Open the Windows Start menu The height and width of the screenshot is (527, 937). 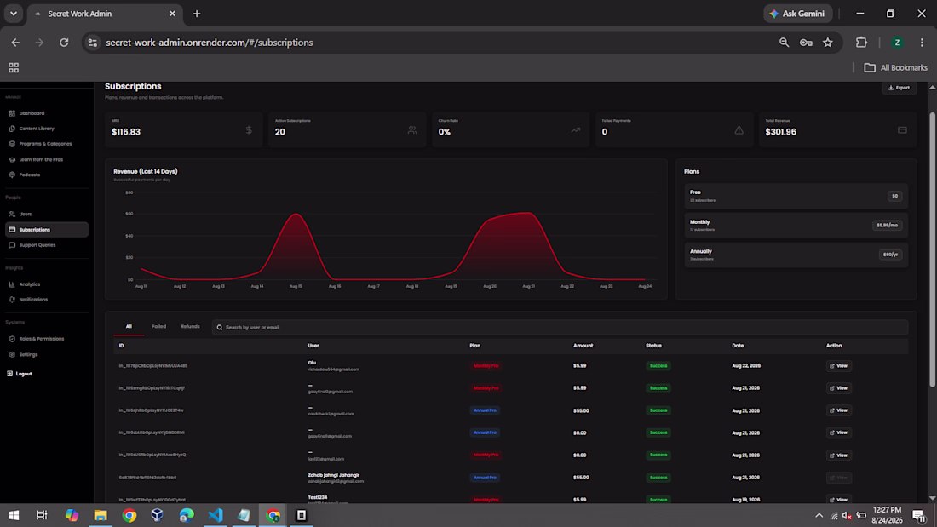coord(14,515)
